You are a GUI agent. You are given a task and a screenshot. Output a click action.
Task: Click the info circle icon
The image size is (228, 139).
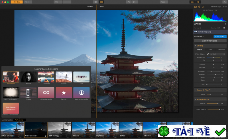pos(203,7)
